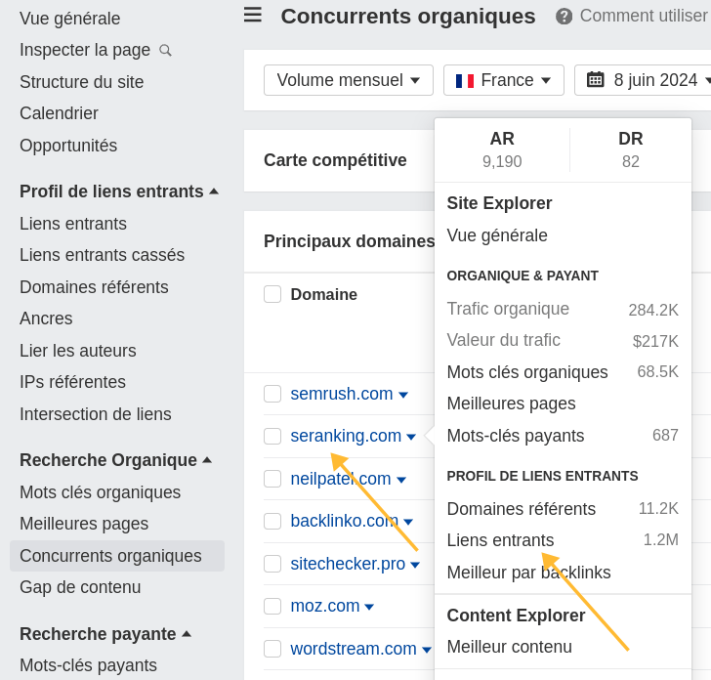The height and width of the screenshot is (680, 711).
Task: Open Liens entrants cassés in sidebar
Action: pyautogui.click(x=102, y=255)
